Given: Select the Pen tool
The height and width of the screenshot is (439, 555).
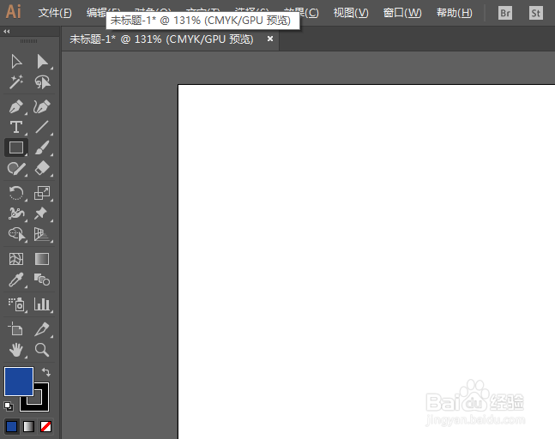Looking at the screenshot, I should pos(16,106).
